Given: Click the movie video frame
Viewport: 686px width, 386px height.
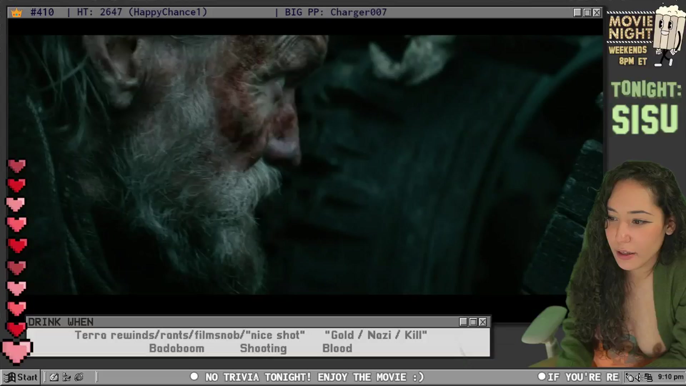Looking at the screenshot, I should coord(305,164).
